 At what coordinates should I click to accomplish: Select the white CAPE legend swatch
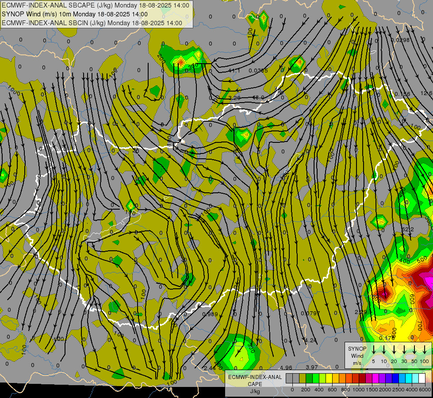click(x=422, y=378)
